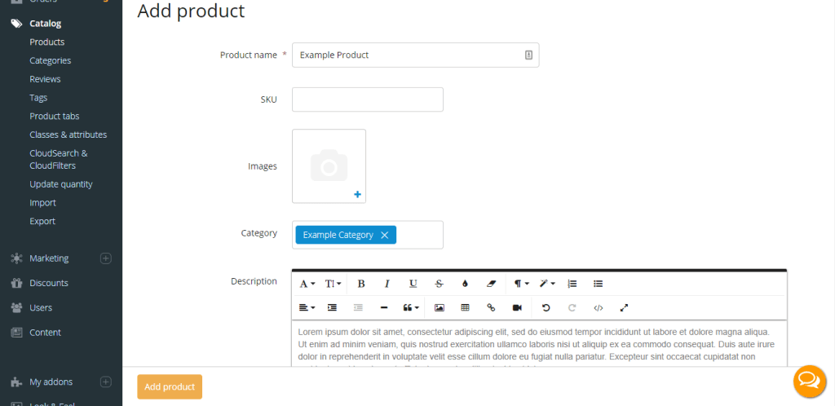
Task: Clear formatting with the eraser icon
Action: pyautogui.click(x=491, y=284)
